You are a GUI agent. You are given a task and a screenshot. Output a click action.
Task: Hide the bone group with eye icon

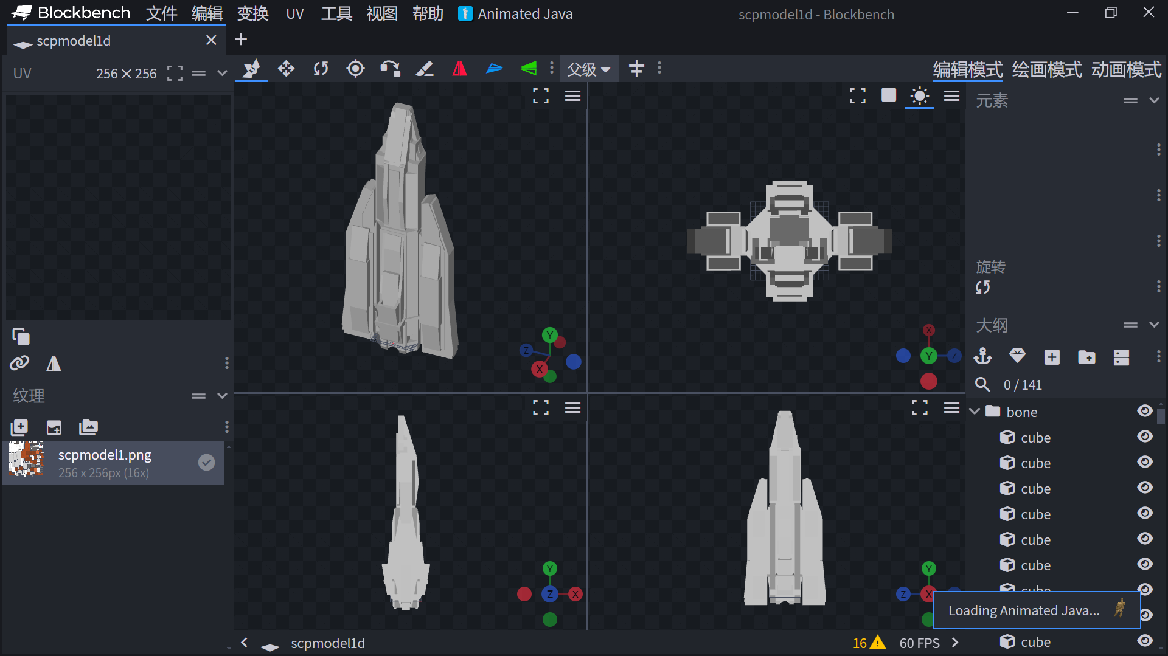[1145, 412]
